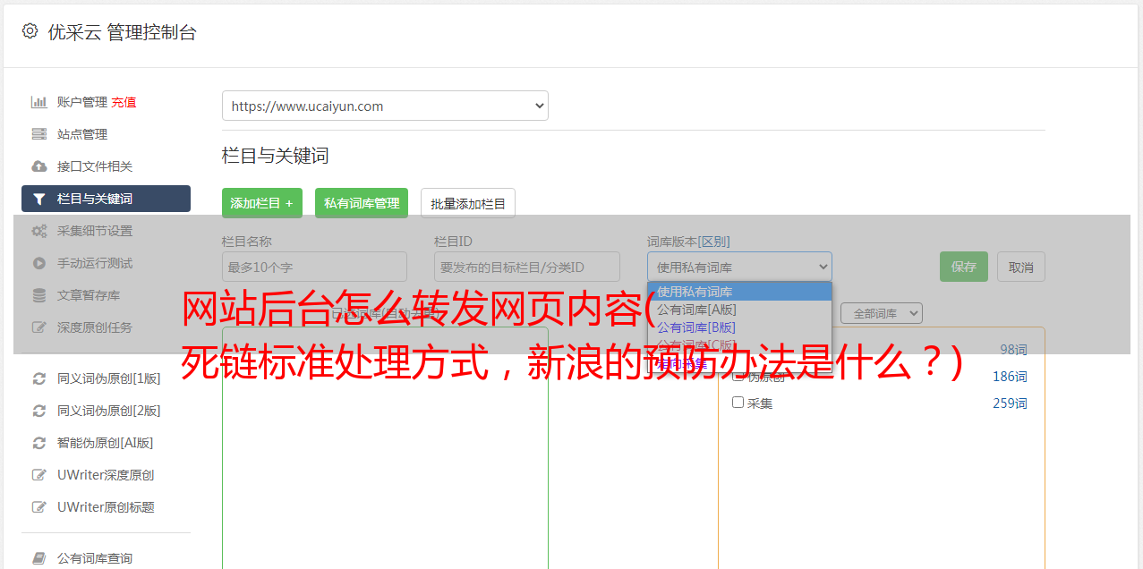The width and height of the screenshot is (1143, 569).
Task: Expand the https://www.ucaiyun.com site selector
Action: (385, 106)
